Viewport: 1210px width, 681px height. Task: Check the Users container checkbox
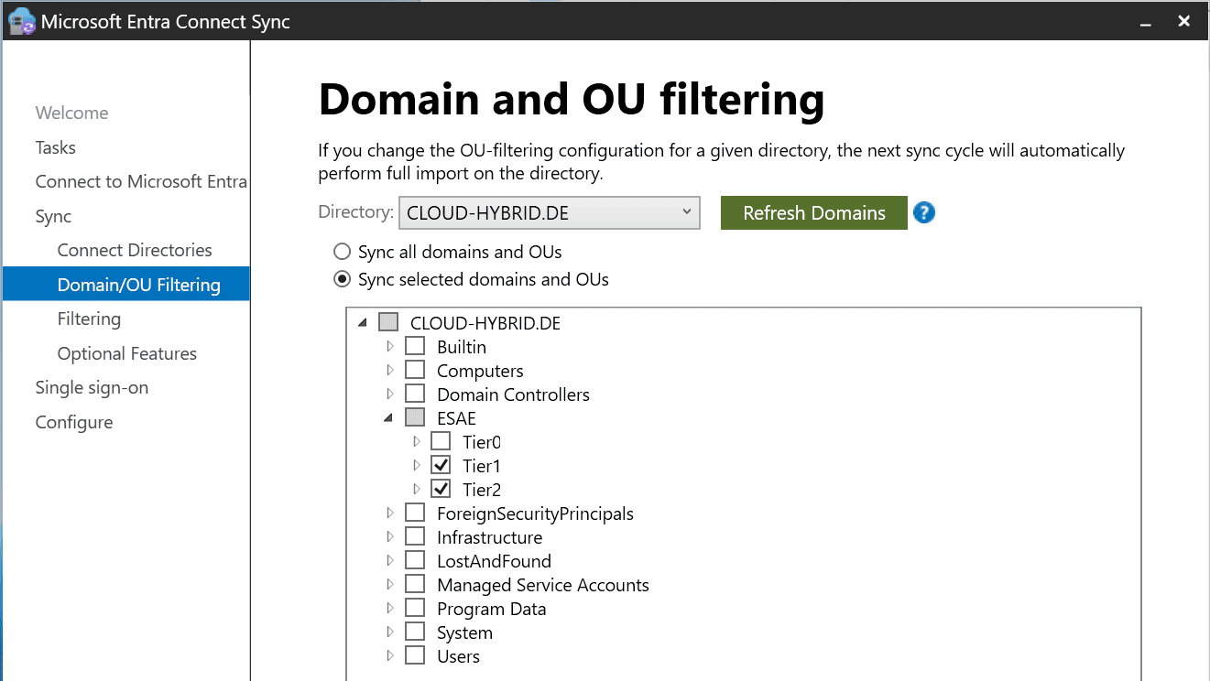tap(415, 656)
